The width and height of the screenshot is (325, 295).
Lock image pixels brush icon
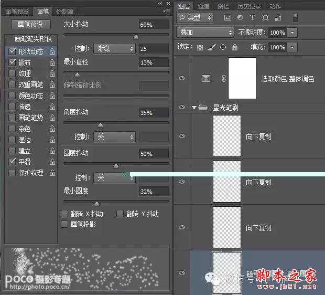[212, 47]
